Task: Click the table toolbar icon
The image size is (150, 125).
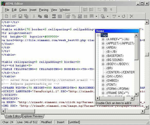Action: pyautogui.click(x=92, y=16)
